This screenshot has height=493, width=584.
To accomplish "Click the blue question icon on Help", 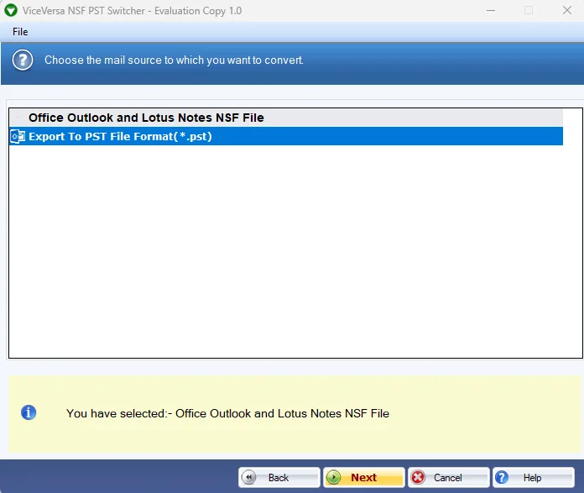I will [x=502, y=477].
